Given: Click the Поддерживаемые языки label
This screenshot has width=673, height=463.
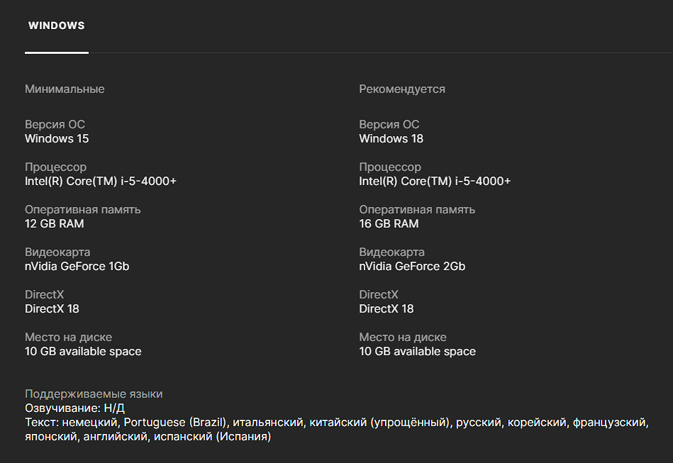Looking at the screenshot, I should tap(94, 394).
